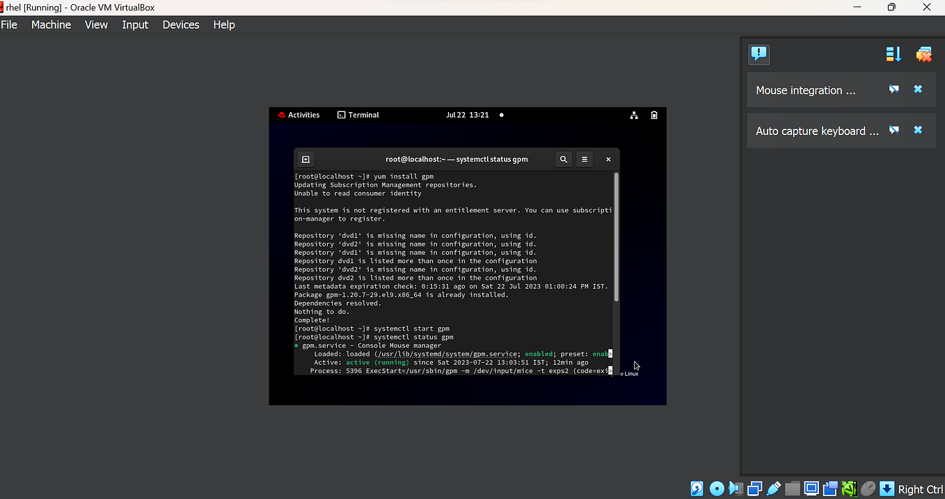945x499 pixels.
Task: Toggle mouse integration via the mouse status icon
Action: pyautogui.click(x=868, y=489)
